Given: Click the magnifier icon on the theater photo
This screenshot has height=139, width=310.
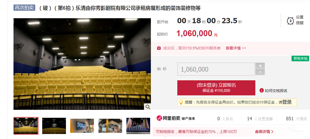Looking at the screenshot, I should click(x=148, y=107).
